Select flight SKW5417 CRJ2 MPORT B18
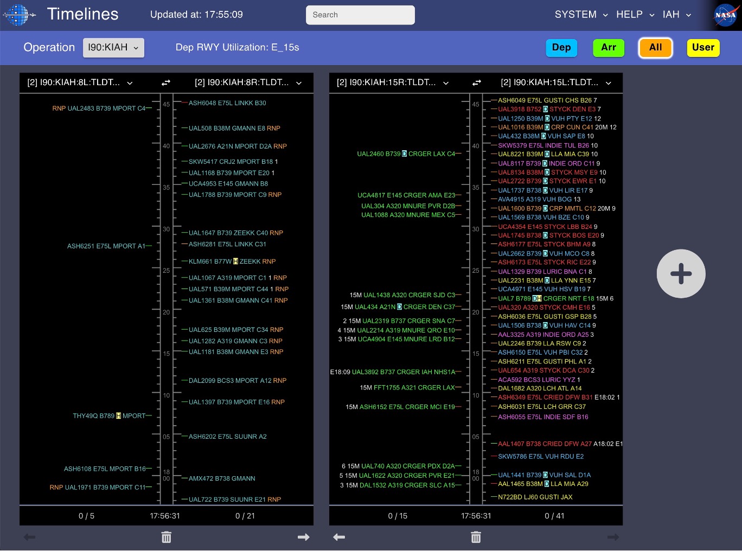 (233, 162)
